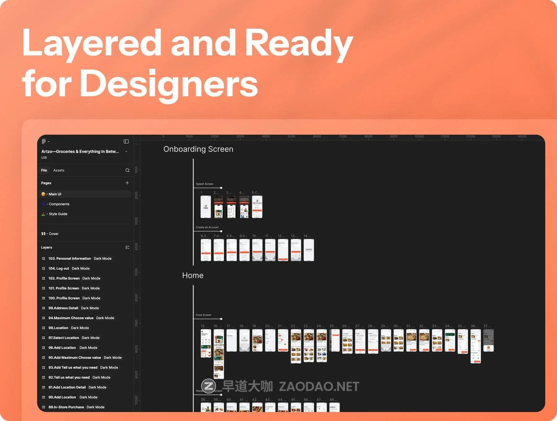Switch to the Assets tab
Image resolution: width=557 pixels, height=421 pixels.
pos(58,170)
